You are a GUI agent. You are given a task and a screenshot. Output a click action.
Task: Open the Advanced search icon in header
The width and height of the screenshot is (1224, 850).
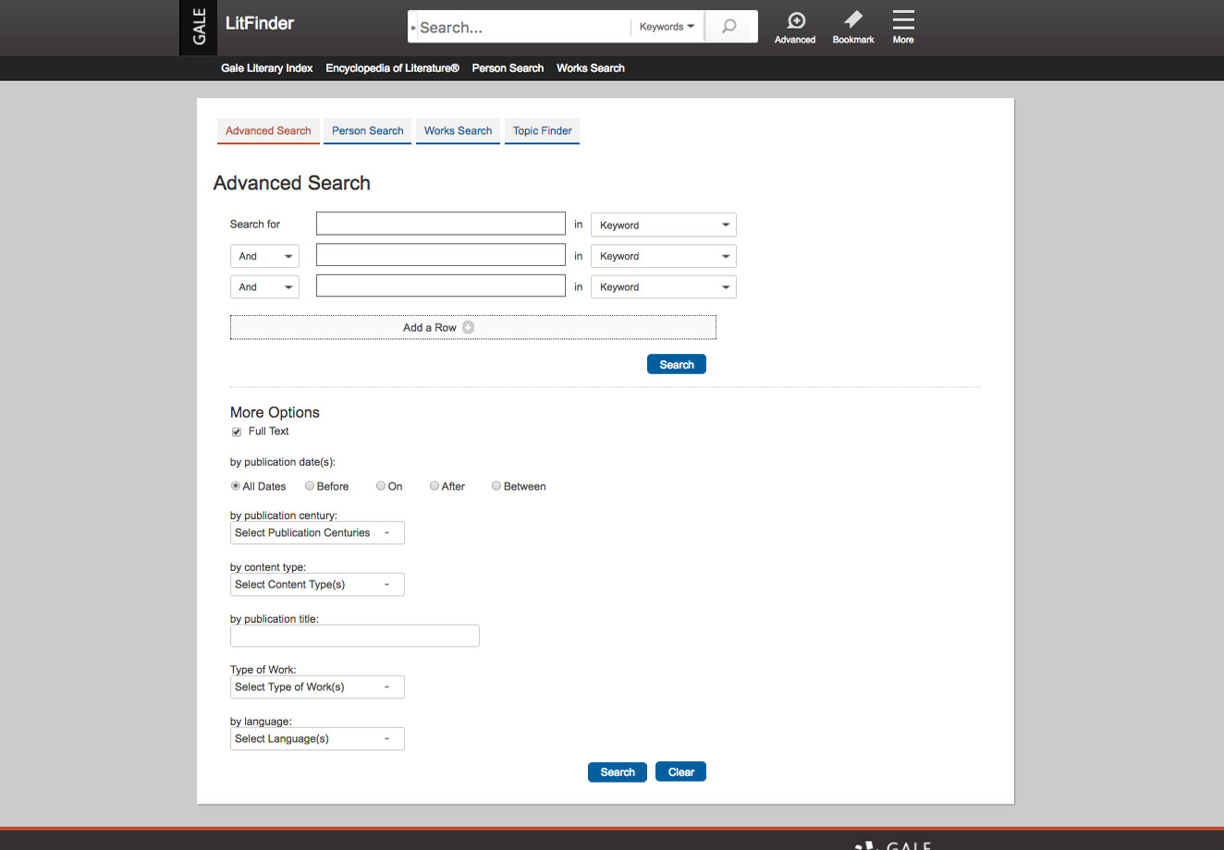pyautogui.click(x=795, y=28)
